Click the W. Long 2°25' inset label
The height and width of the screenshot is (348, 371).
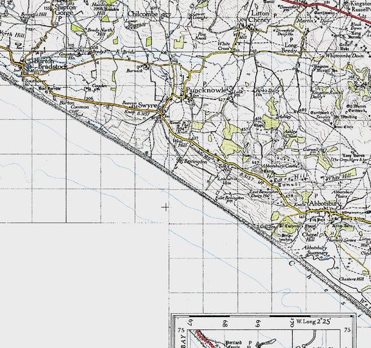(314, 322)
